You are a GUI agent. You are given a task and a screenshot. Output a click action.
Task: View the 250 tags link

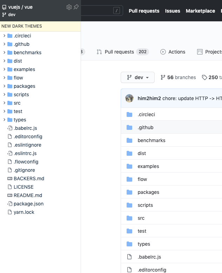pos(212,77)
